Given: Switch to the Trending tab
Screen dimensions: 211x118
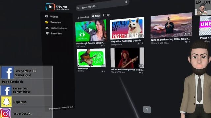Looking at the screenshot, I should pyautogui.click(x=83, y=17).
